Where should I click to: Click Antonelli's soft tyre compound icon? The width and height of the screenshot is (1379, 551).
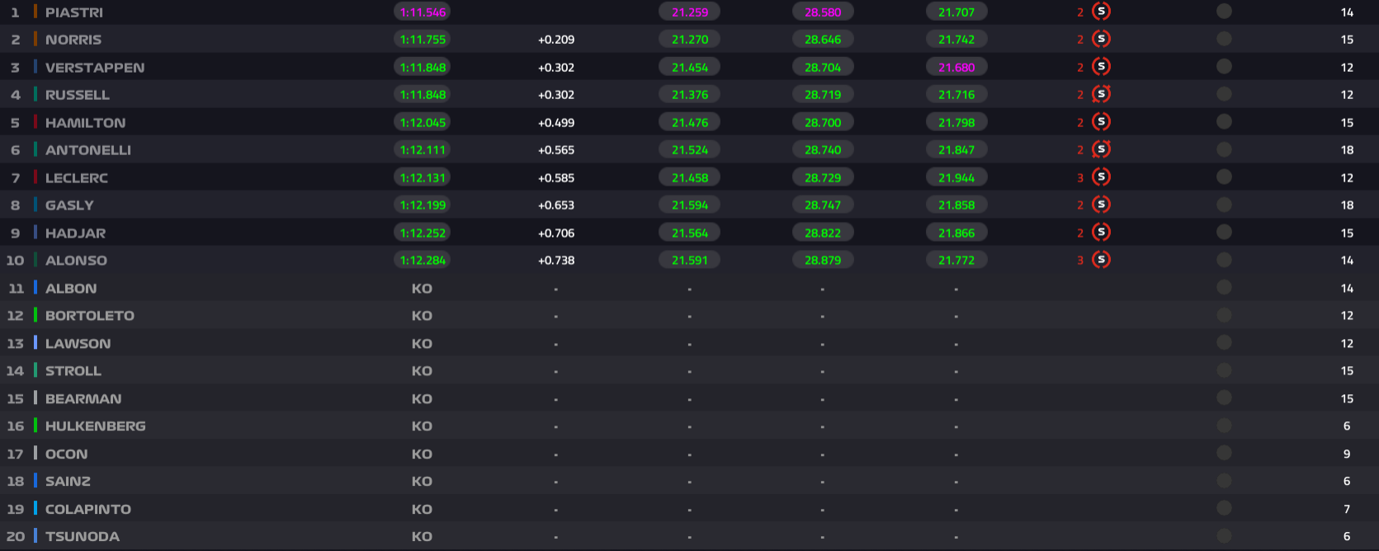(x=1101, y=150)
